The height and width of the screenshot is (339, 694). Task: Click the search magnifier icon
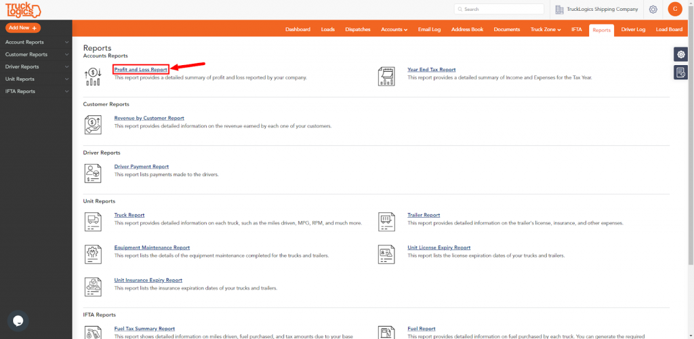point(460,9)
